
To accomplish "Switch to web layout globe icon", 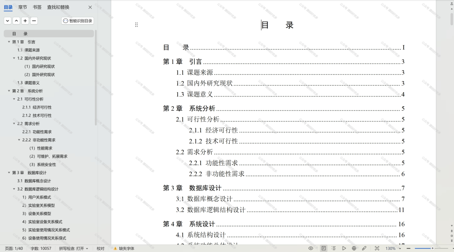I will tap(354, 248).
